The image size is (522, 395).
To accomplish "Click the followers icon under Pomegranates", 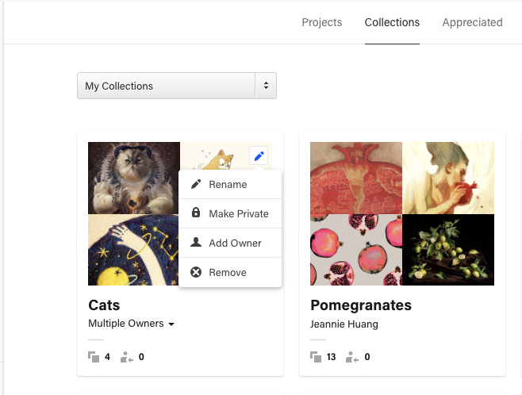I will pyautogui.click(x=352, y=357).
